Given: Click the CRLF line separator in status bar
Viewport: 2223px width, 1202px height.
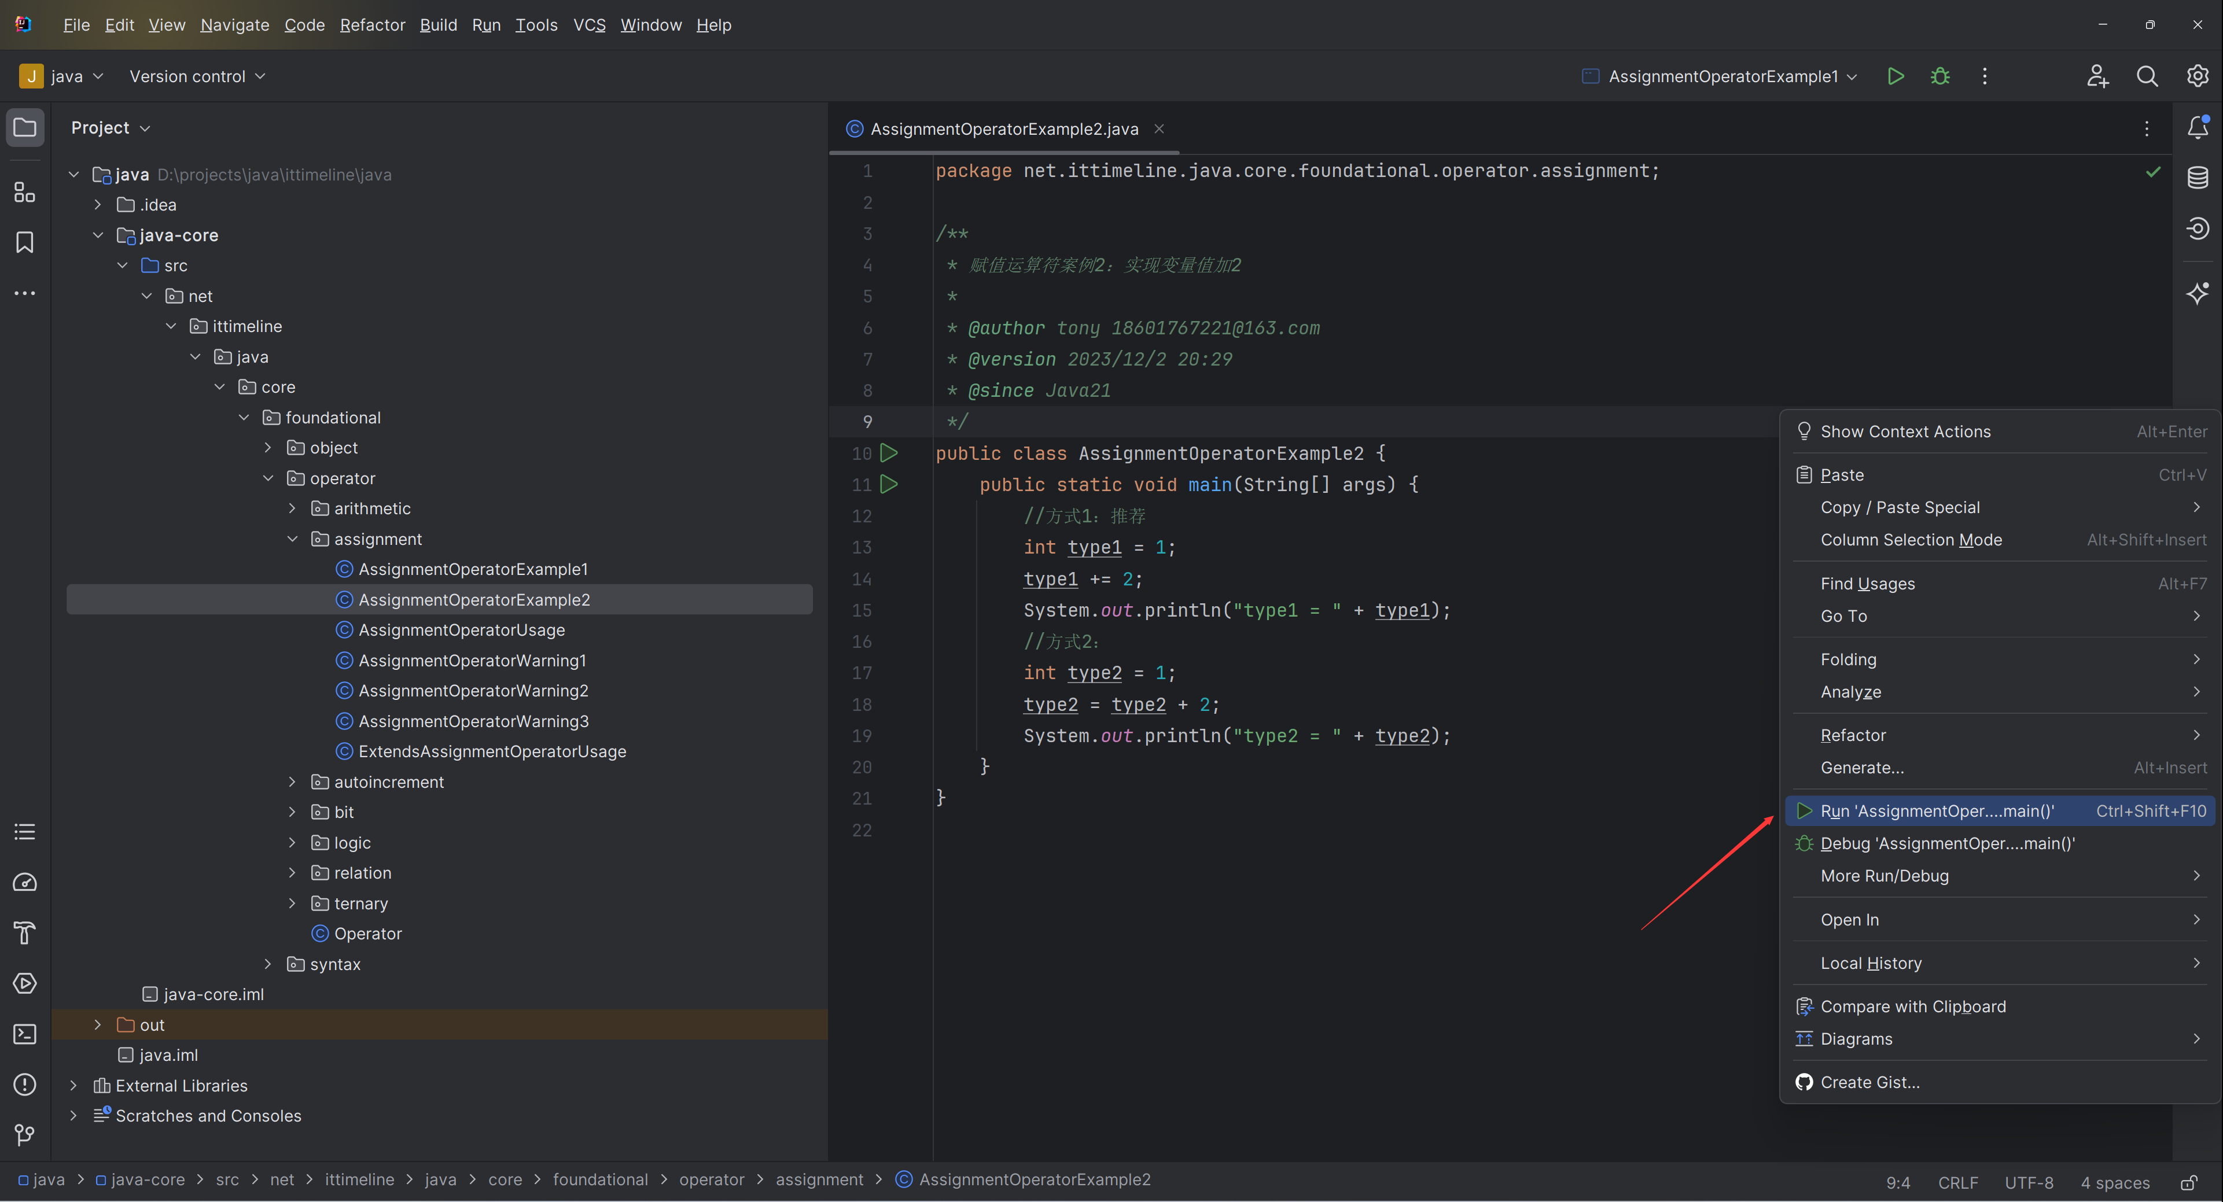Looking at the screenshot, I should coord(1958,1182).
